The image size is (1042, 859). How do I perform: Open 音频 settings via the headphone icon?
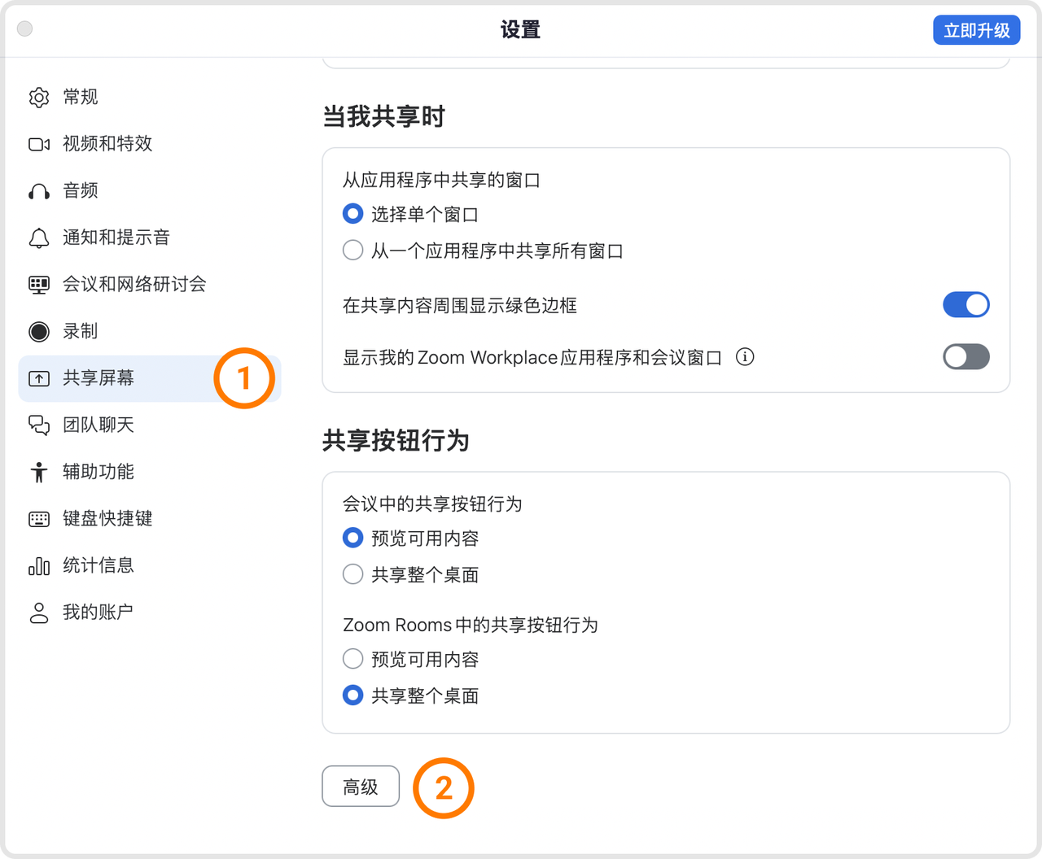pos(38,190)
